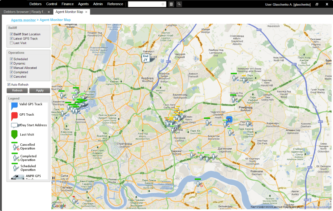Click the cancelled operation marker by the Thames

tap(198, 184)
